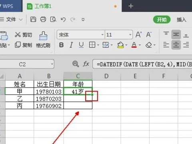
Task: Click the 复制 copy button
Action: (23, 45)
